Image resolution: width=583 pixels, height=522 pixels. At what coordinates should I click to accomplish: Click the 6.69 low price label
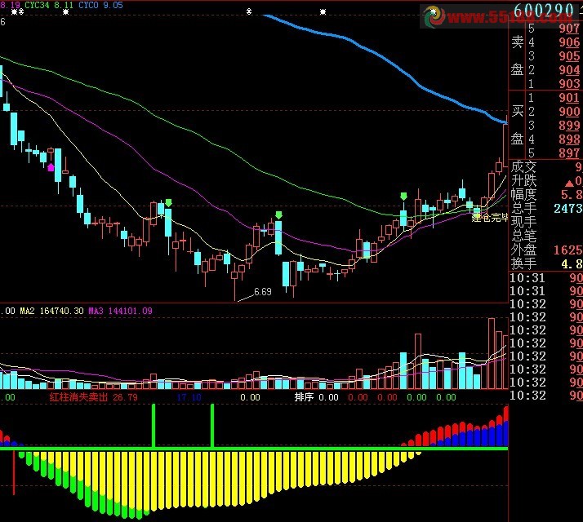click(x=262, y=291)
